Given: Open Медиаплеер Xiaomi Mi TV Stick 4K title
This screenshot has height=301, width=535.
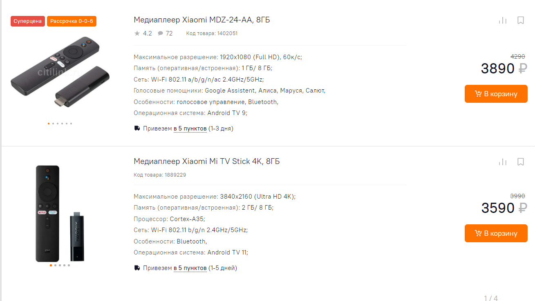Looking at the screenshot, I should 207,161.
